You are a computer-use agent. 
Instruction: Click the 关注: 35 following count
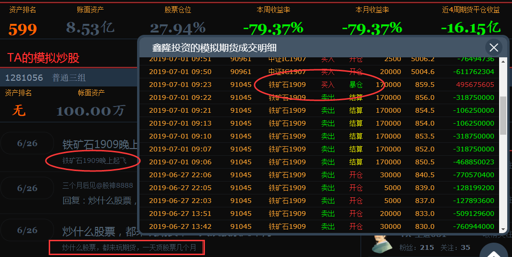pos(455,247)
